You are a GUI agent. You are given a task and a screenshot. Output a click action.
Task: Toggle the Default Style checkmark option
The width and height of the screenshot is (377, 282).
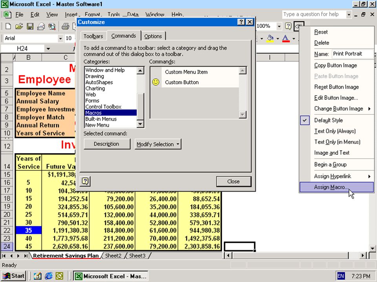[x=337, y=120]
